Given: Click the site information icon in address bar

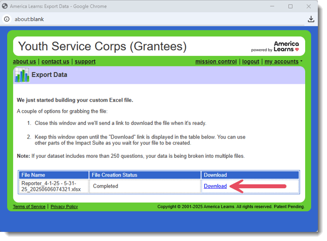Looking at the screenshot, I should pyautogui.click(x=7, y=19).
